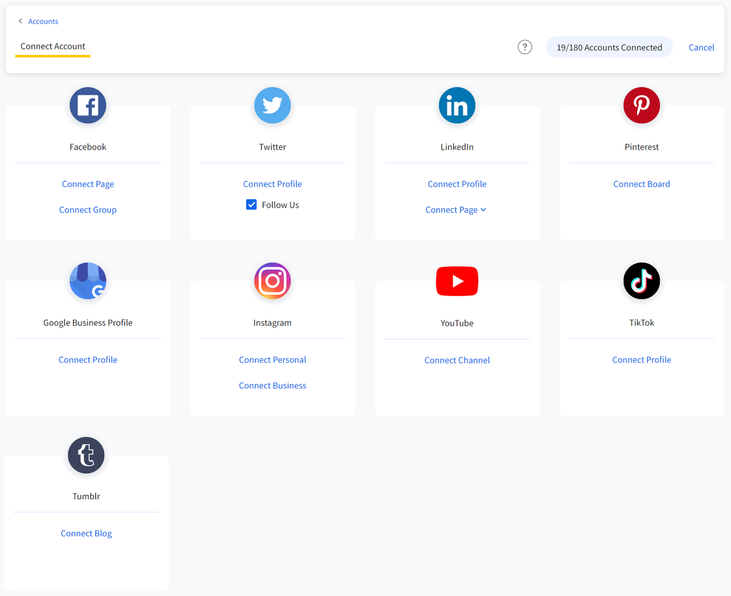Connect a Twitter Profile
The image size is (731, 596).
272,184
